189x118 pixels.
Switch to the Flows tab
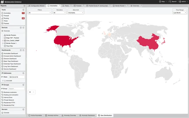[x=66, y=6]
